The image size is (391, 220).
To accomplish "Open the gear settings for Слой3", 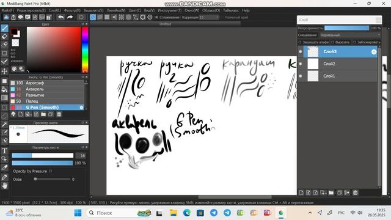I will [x=374, y=51].
